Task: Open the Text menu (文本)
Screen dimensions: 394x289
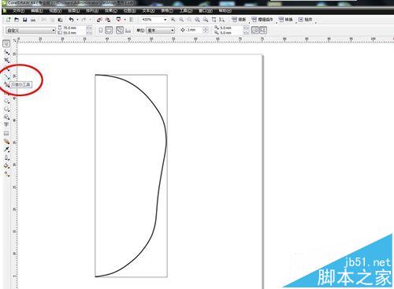Action: (148, 11)
